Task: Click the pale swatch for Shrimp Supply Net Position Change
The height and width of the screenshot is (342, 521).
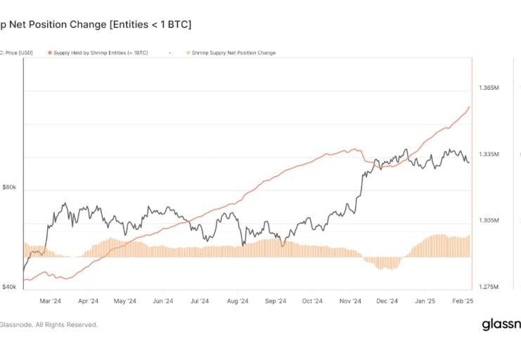Action: pos(186,53)
